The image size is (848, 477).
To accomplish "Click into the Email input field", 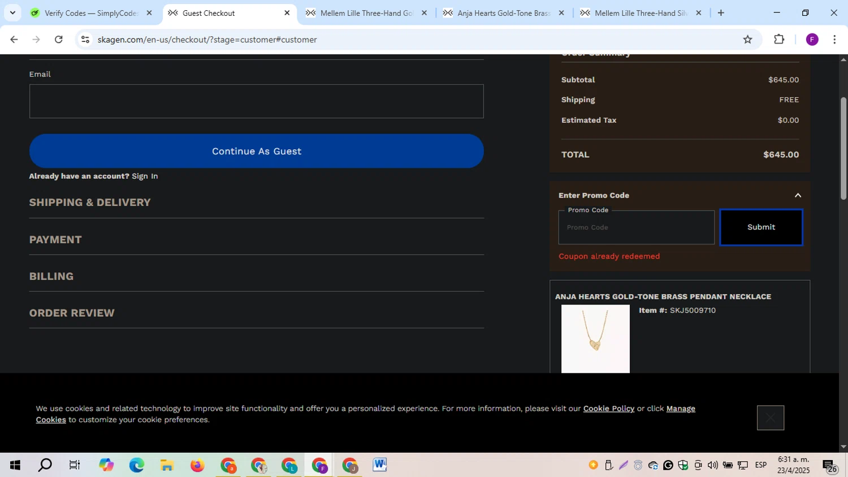I will click(x=256, y=101).
